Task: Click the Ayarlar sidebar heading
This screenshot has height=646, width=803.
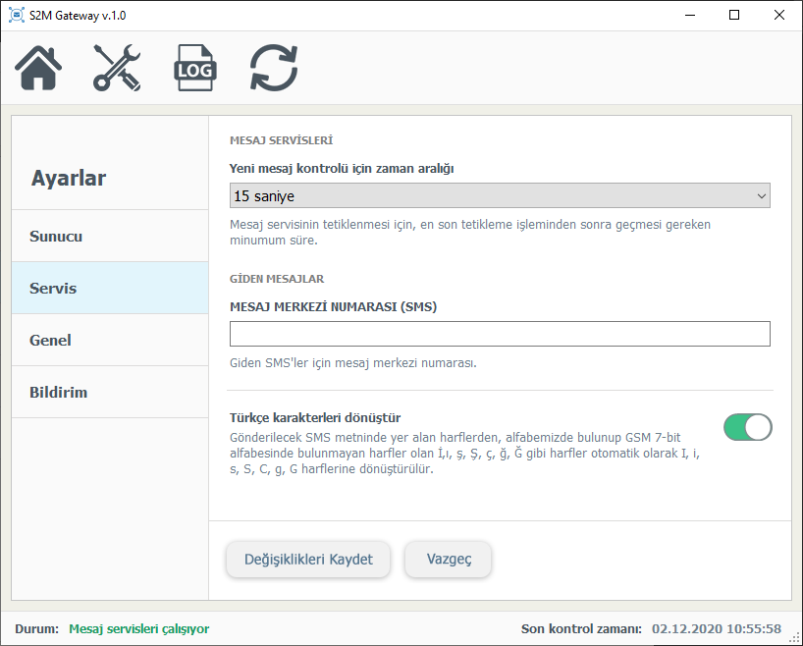Action: pos(69,179)
